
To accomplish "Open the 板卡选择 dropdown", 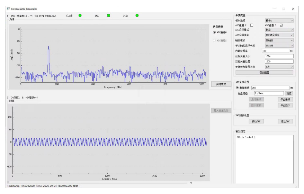I will tap(279, 20).
